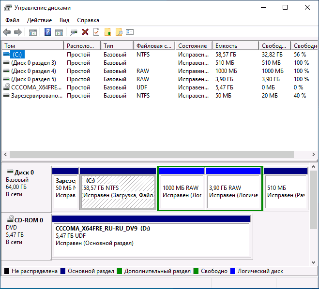Image resolution: width=319 pixels, height=289 pixels.
Task: Click the black Не распределена legend swatch
Action: click(x=7, y=271)
